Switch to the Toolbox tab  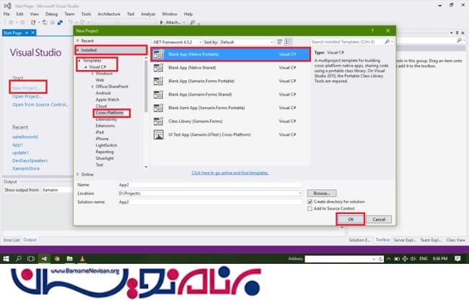click(383, 240)
